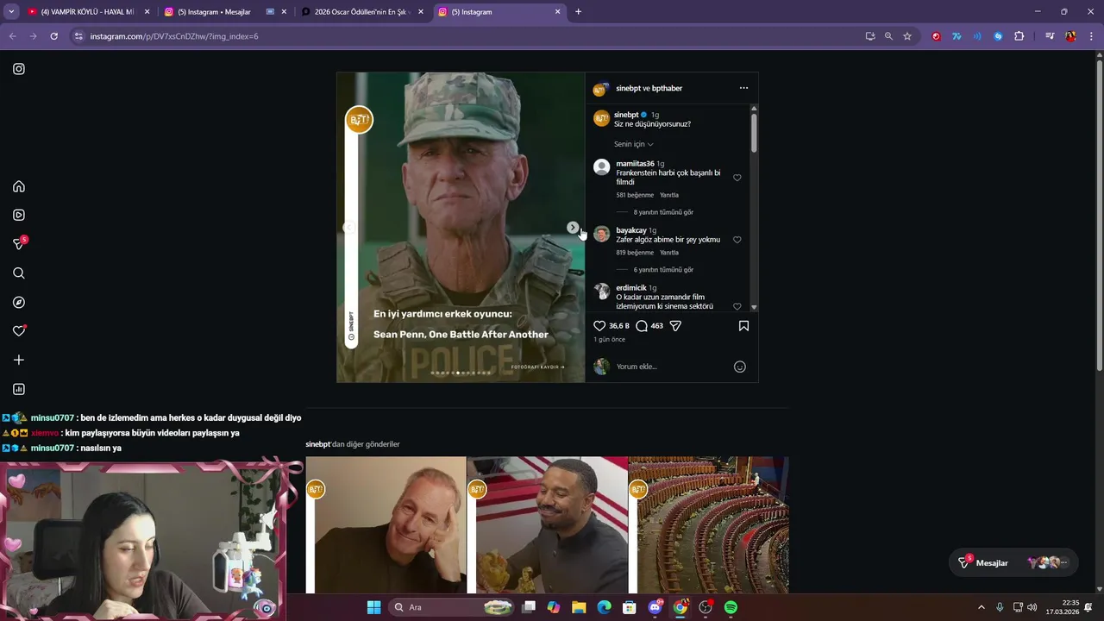This screenshot has height=621, width=1104.
Task: Open dashboard chart icon in sidebar
Action: (x=19, y=389)
